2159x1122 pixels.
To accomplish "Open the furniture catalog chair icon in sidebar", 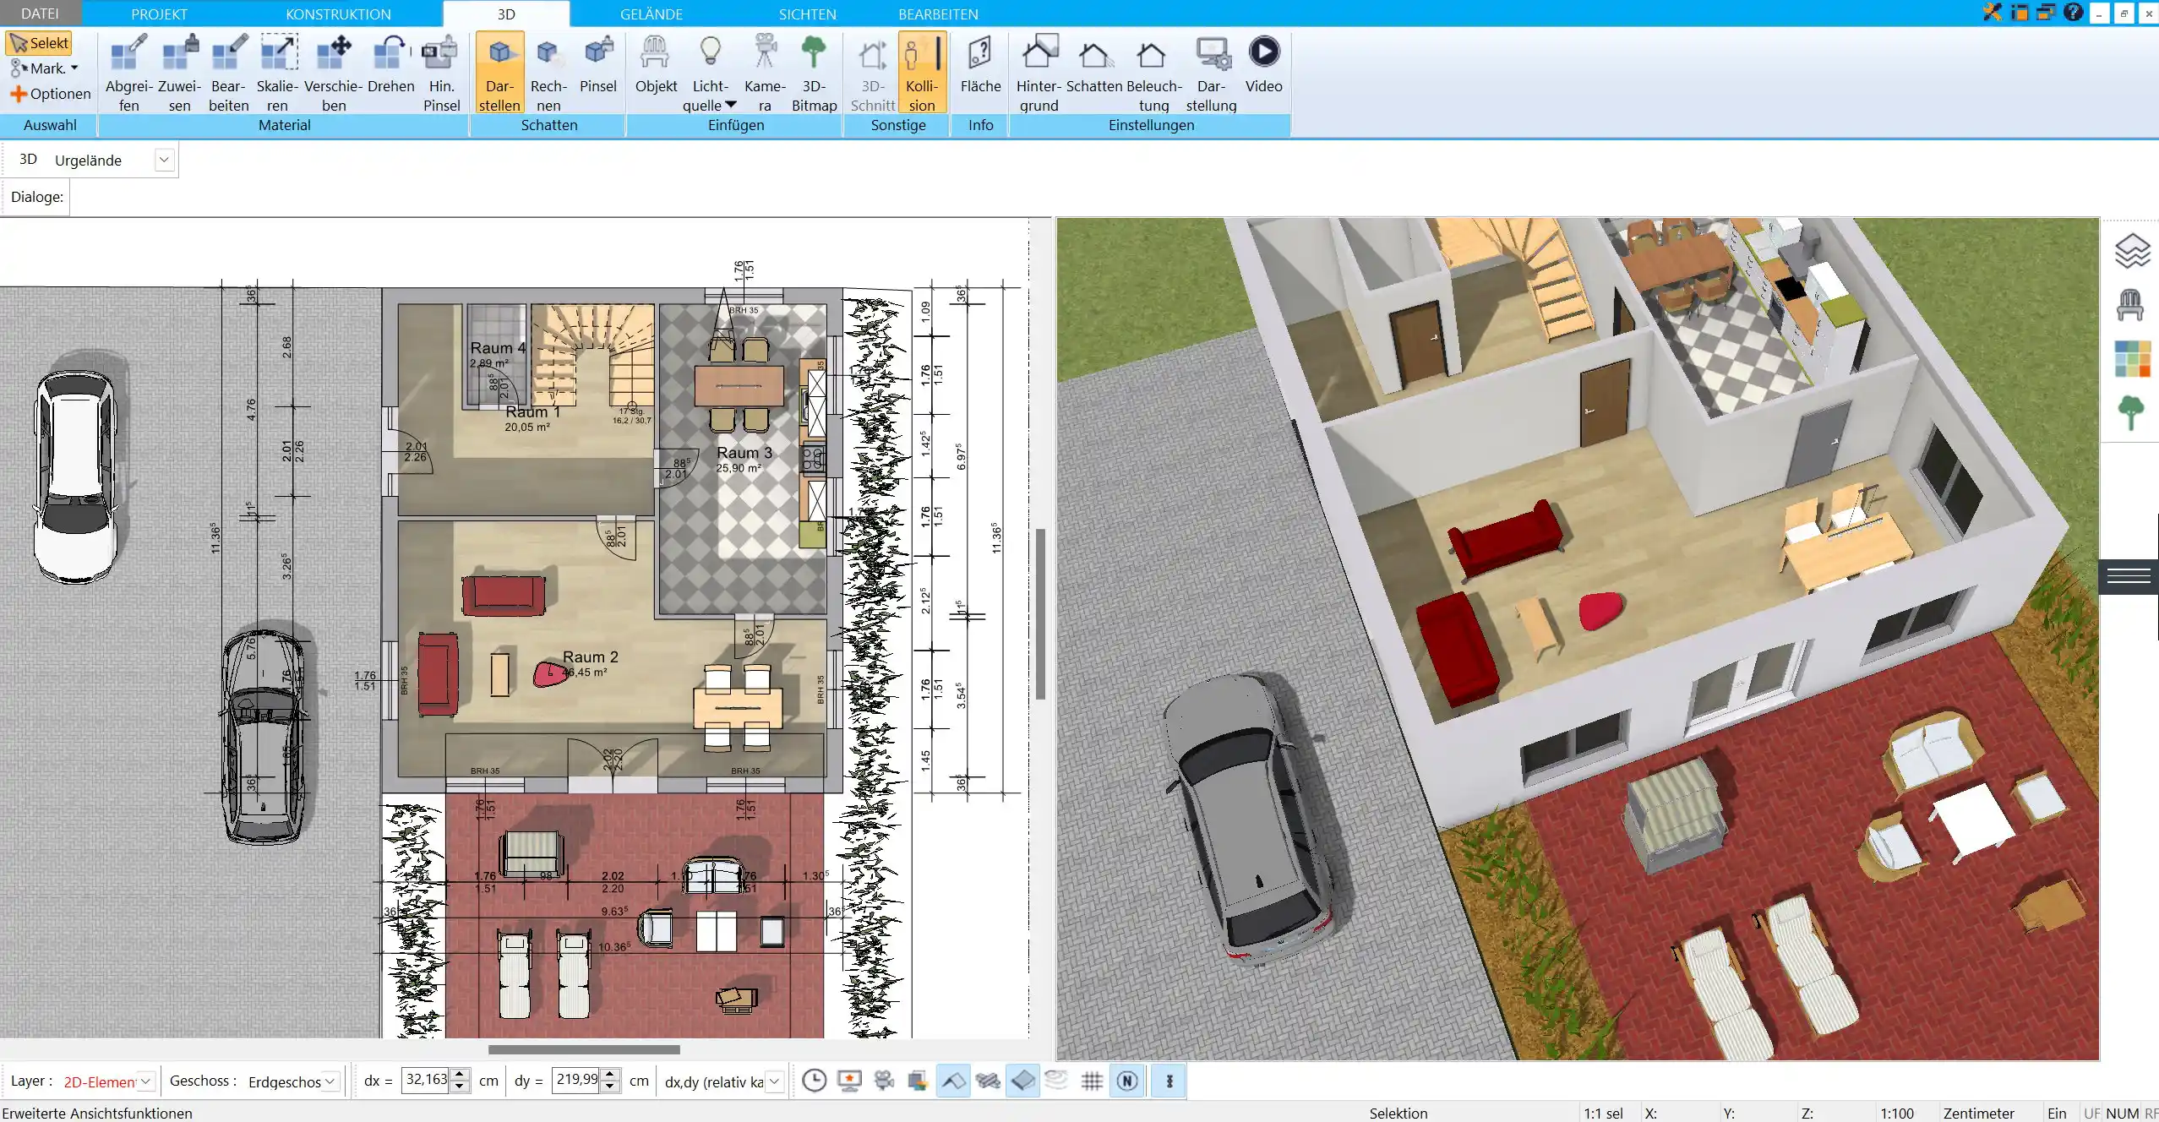I will coord(2130,305).
